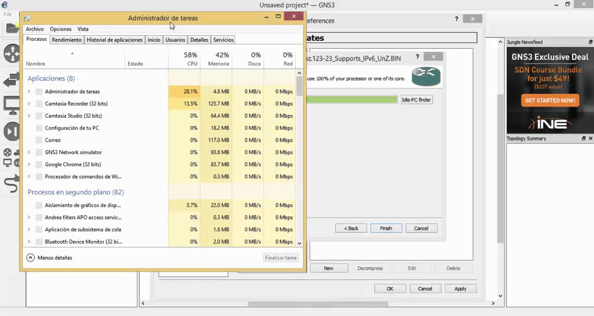Click the New template button

pyautogui.click(x=329, y=268)
